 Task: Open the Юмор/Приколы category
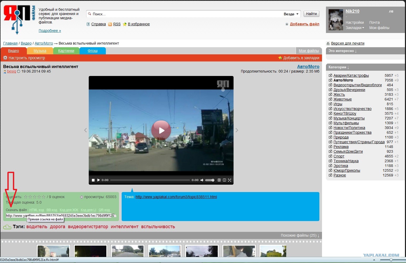tap(347, 170)
